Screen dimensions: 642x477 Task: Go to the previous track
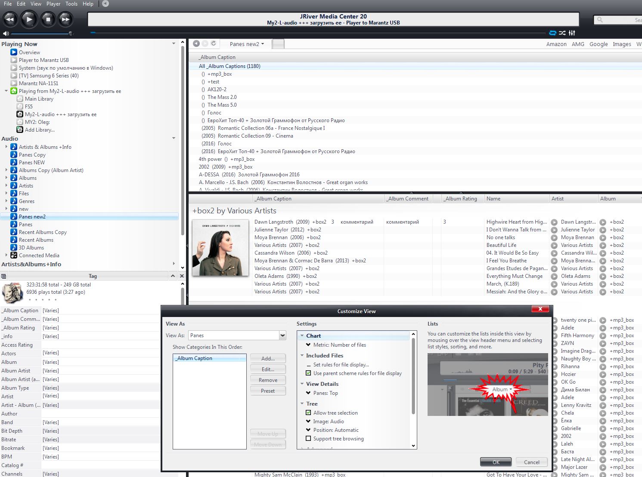(x=10, y=19)
